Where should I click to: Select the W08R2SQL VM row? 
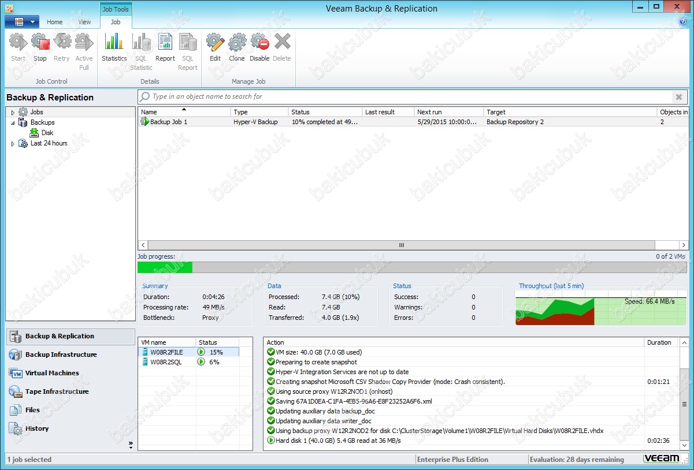188,362
